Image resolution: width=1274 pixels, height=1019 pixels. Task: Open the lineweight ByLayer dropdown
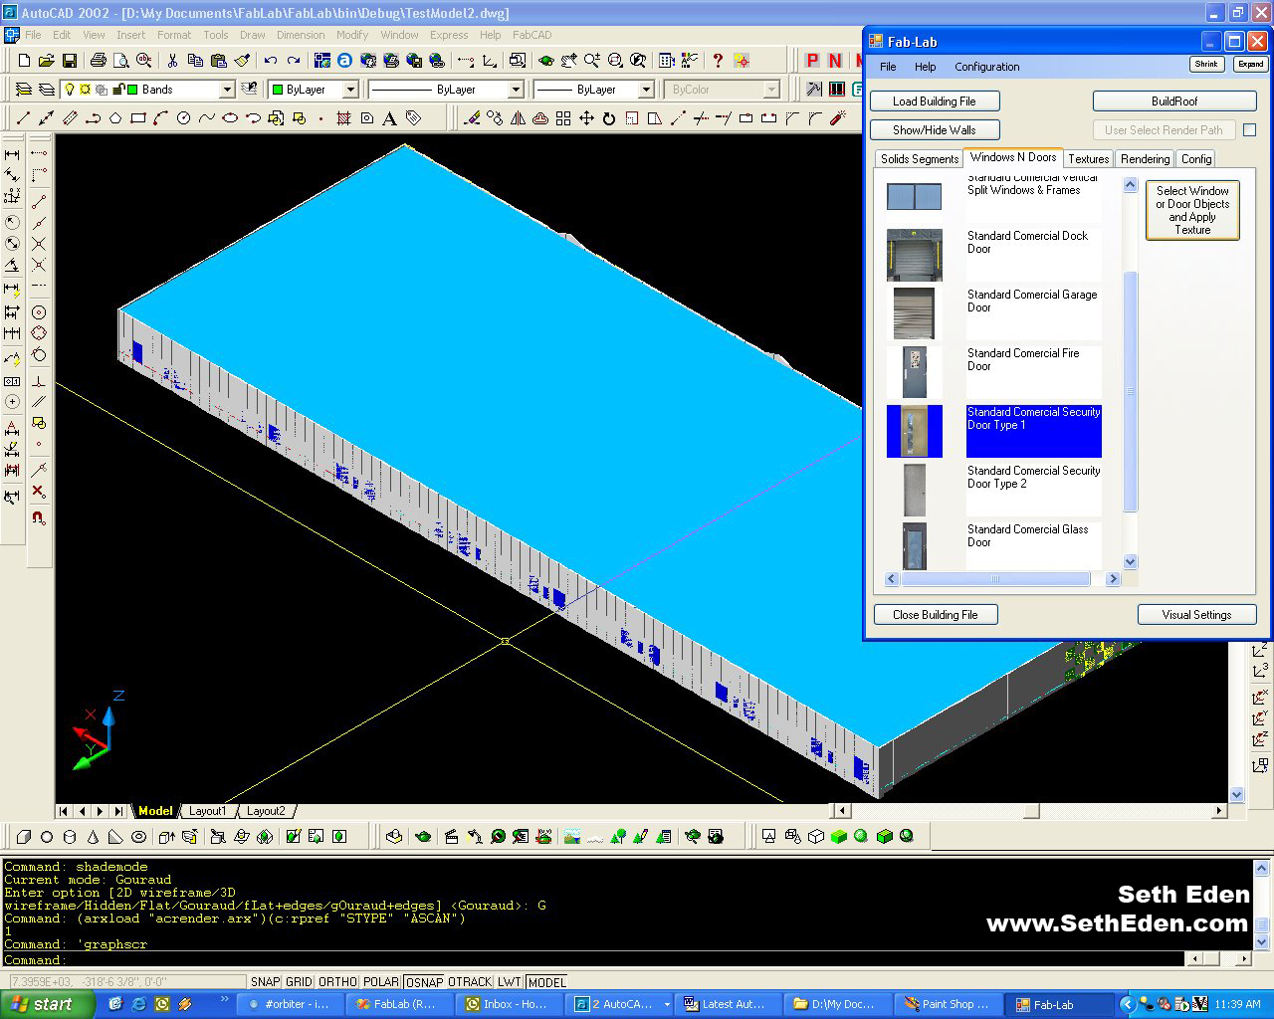pyautogui.click(x=645, y=90)
